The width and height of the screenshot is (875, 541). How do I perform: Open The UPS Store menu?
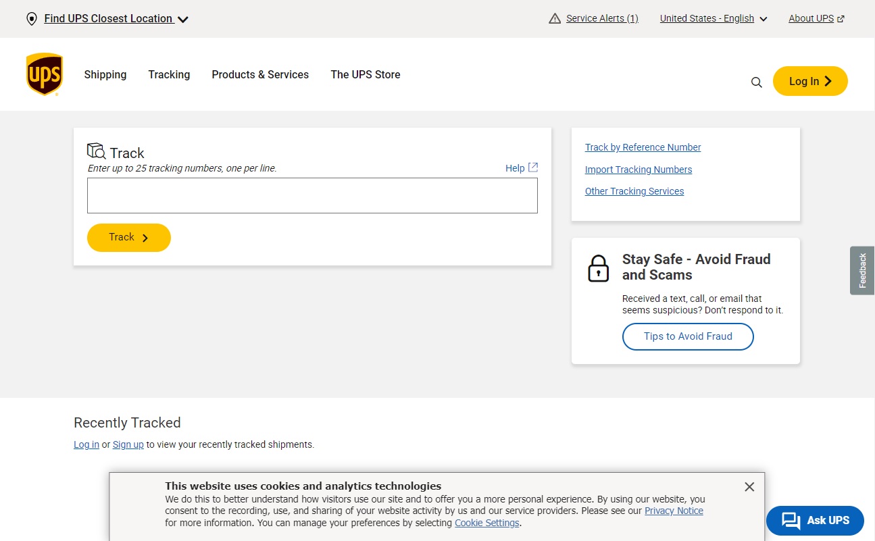[366, 74]
